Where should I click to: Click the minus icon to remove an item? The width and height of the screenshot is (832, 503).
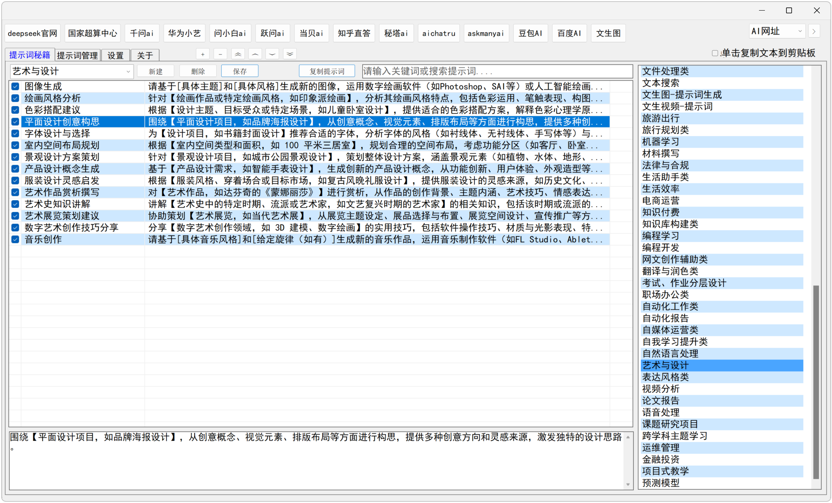coord(221,54)
